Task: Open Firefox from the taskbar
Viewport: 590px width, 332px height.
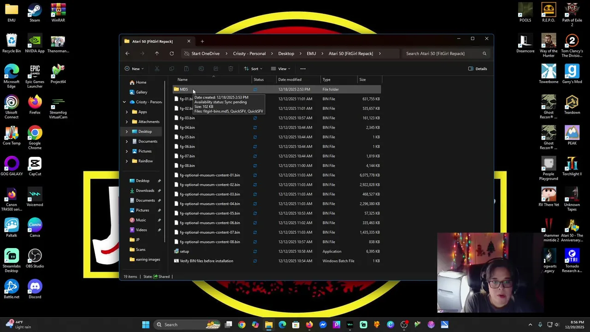Action: click(309, 325)
